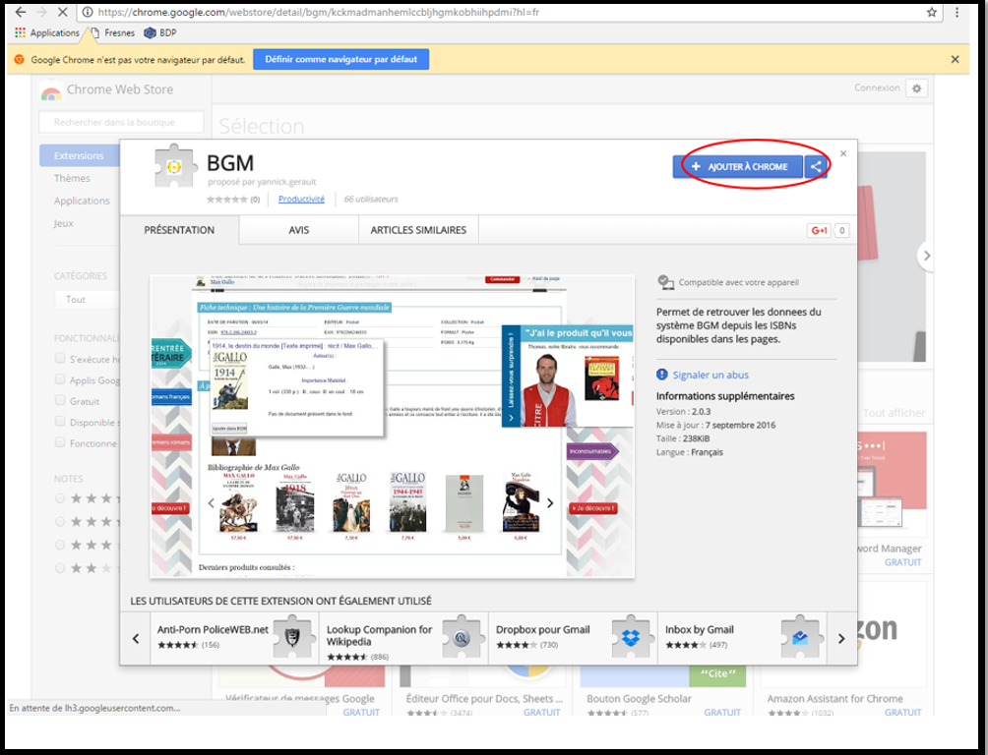The height and width of the screenshot is (755, 988).
Task: Switch to the Présentation tab
Action: (179, 230)
